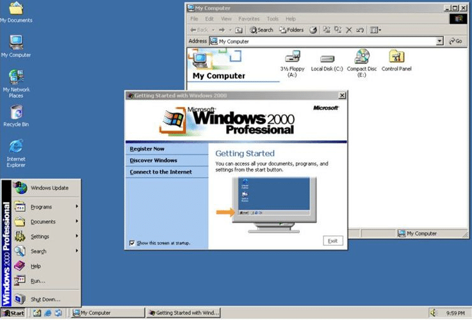Click the Delete (X) toolbar icon
Screen dimensions: 472x320
[x=349, y=30]
